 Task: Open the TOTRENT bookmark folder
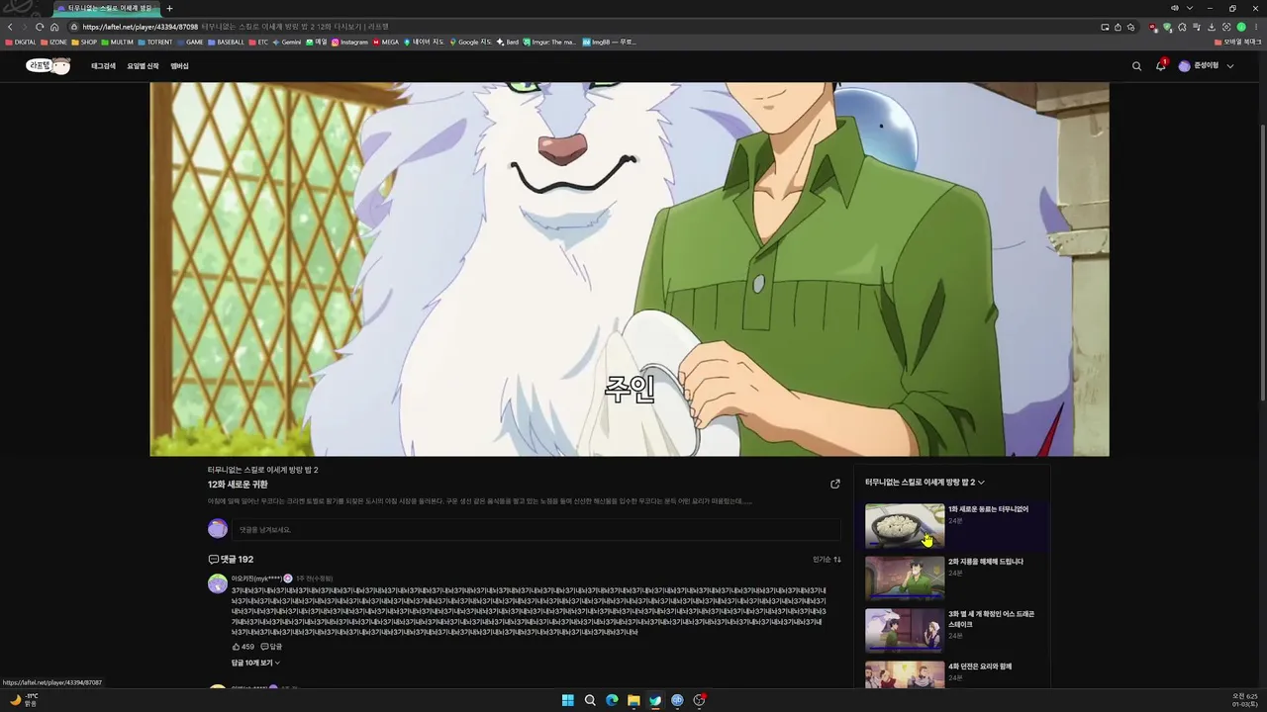pos(154,43)
